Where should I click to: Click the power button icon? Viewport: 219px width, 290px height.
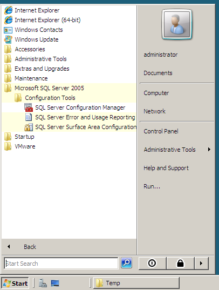[152, 263]
